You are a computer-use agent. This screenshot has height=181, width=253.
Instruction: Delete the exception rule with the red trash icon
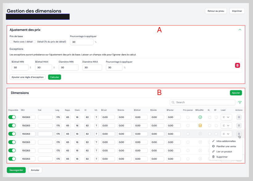point(237,65)
